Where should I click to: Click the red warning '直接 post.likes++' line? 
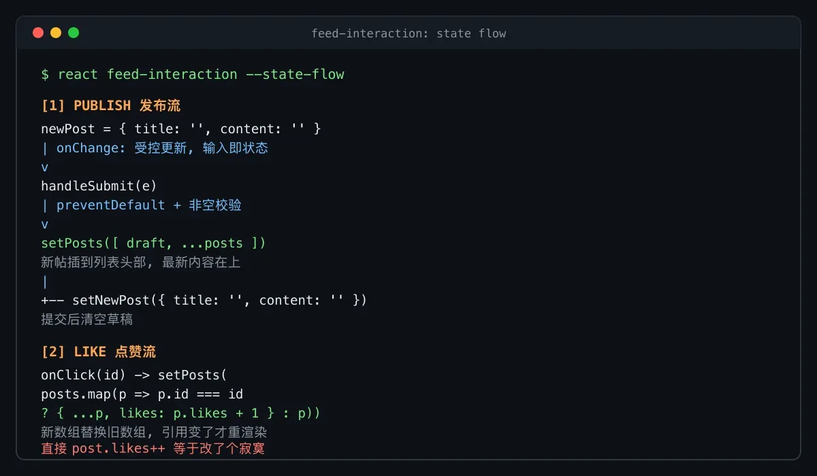(x=153, y=449)
